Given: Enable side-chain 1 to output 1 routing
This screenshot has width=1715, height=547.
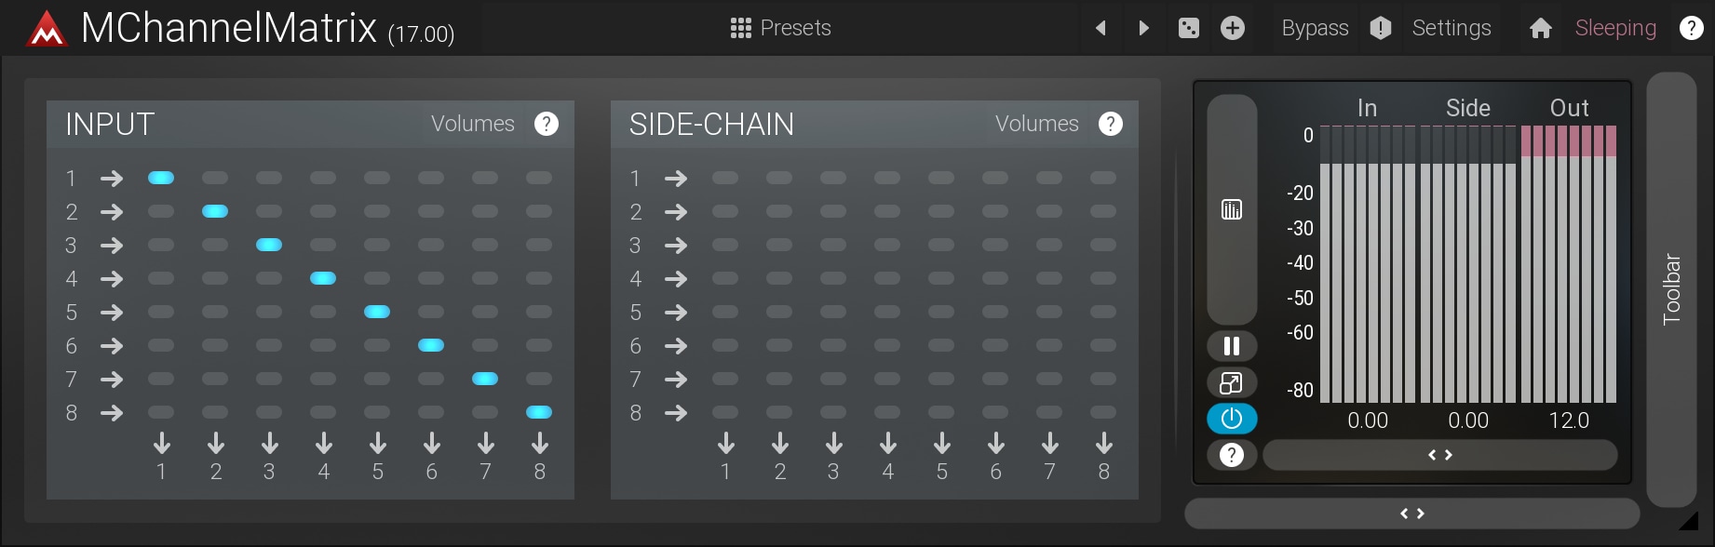Looking at the screenshot, I should pos(725,178).
